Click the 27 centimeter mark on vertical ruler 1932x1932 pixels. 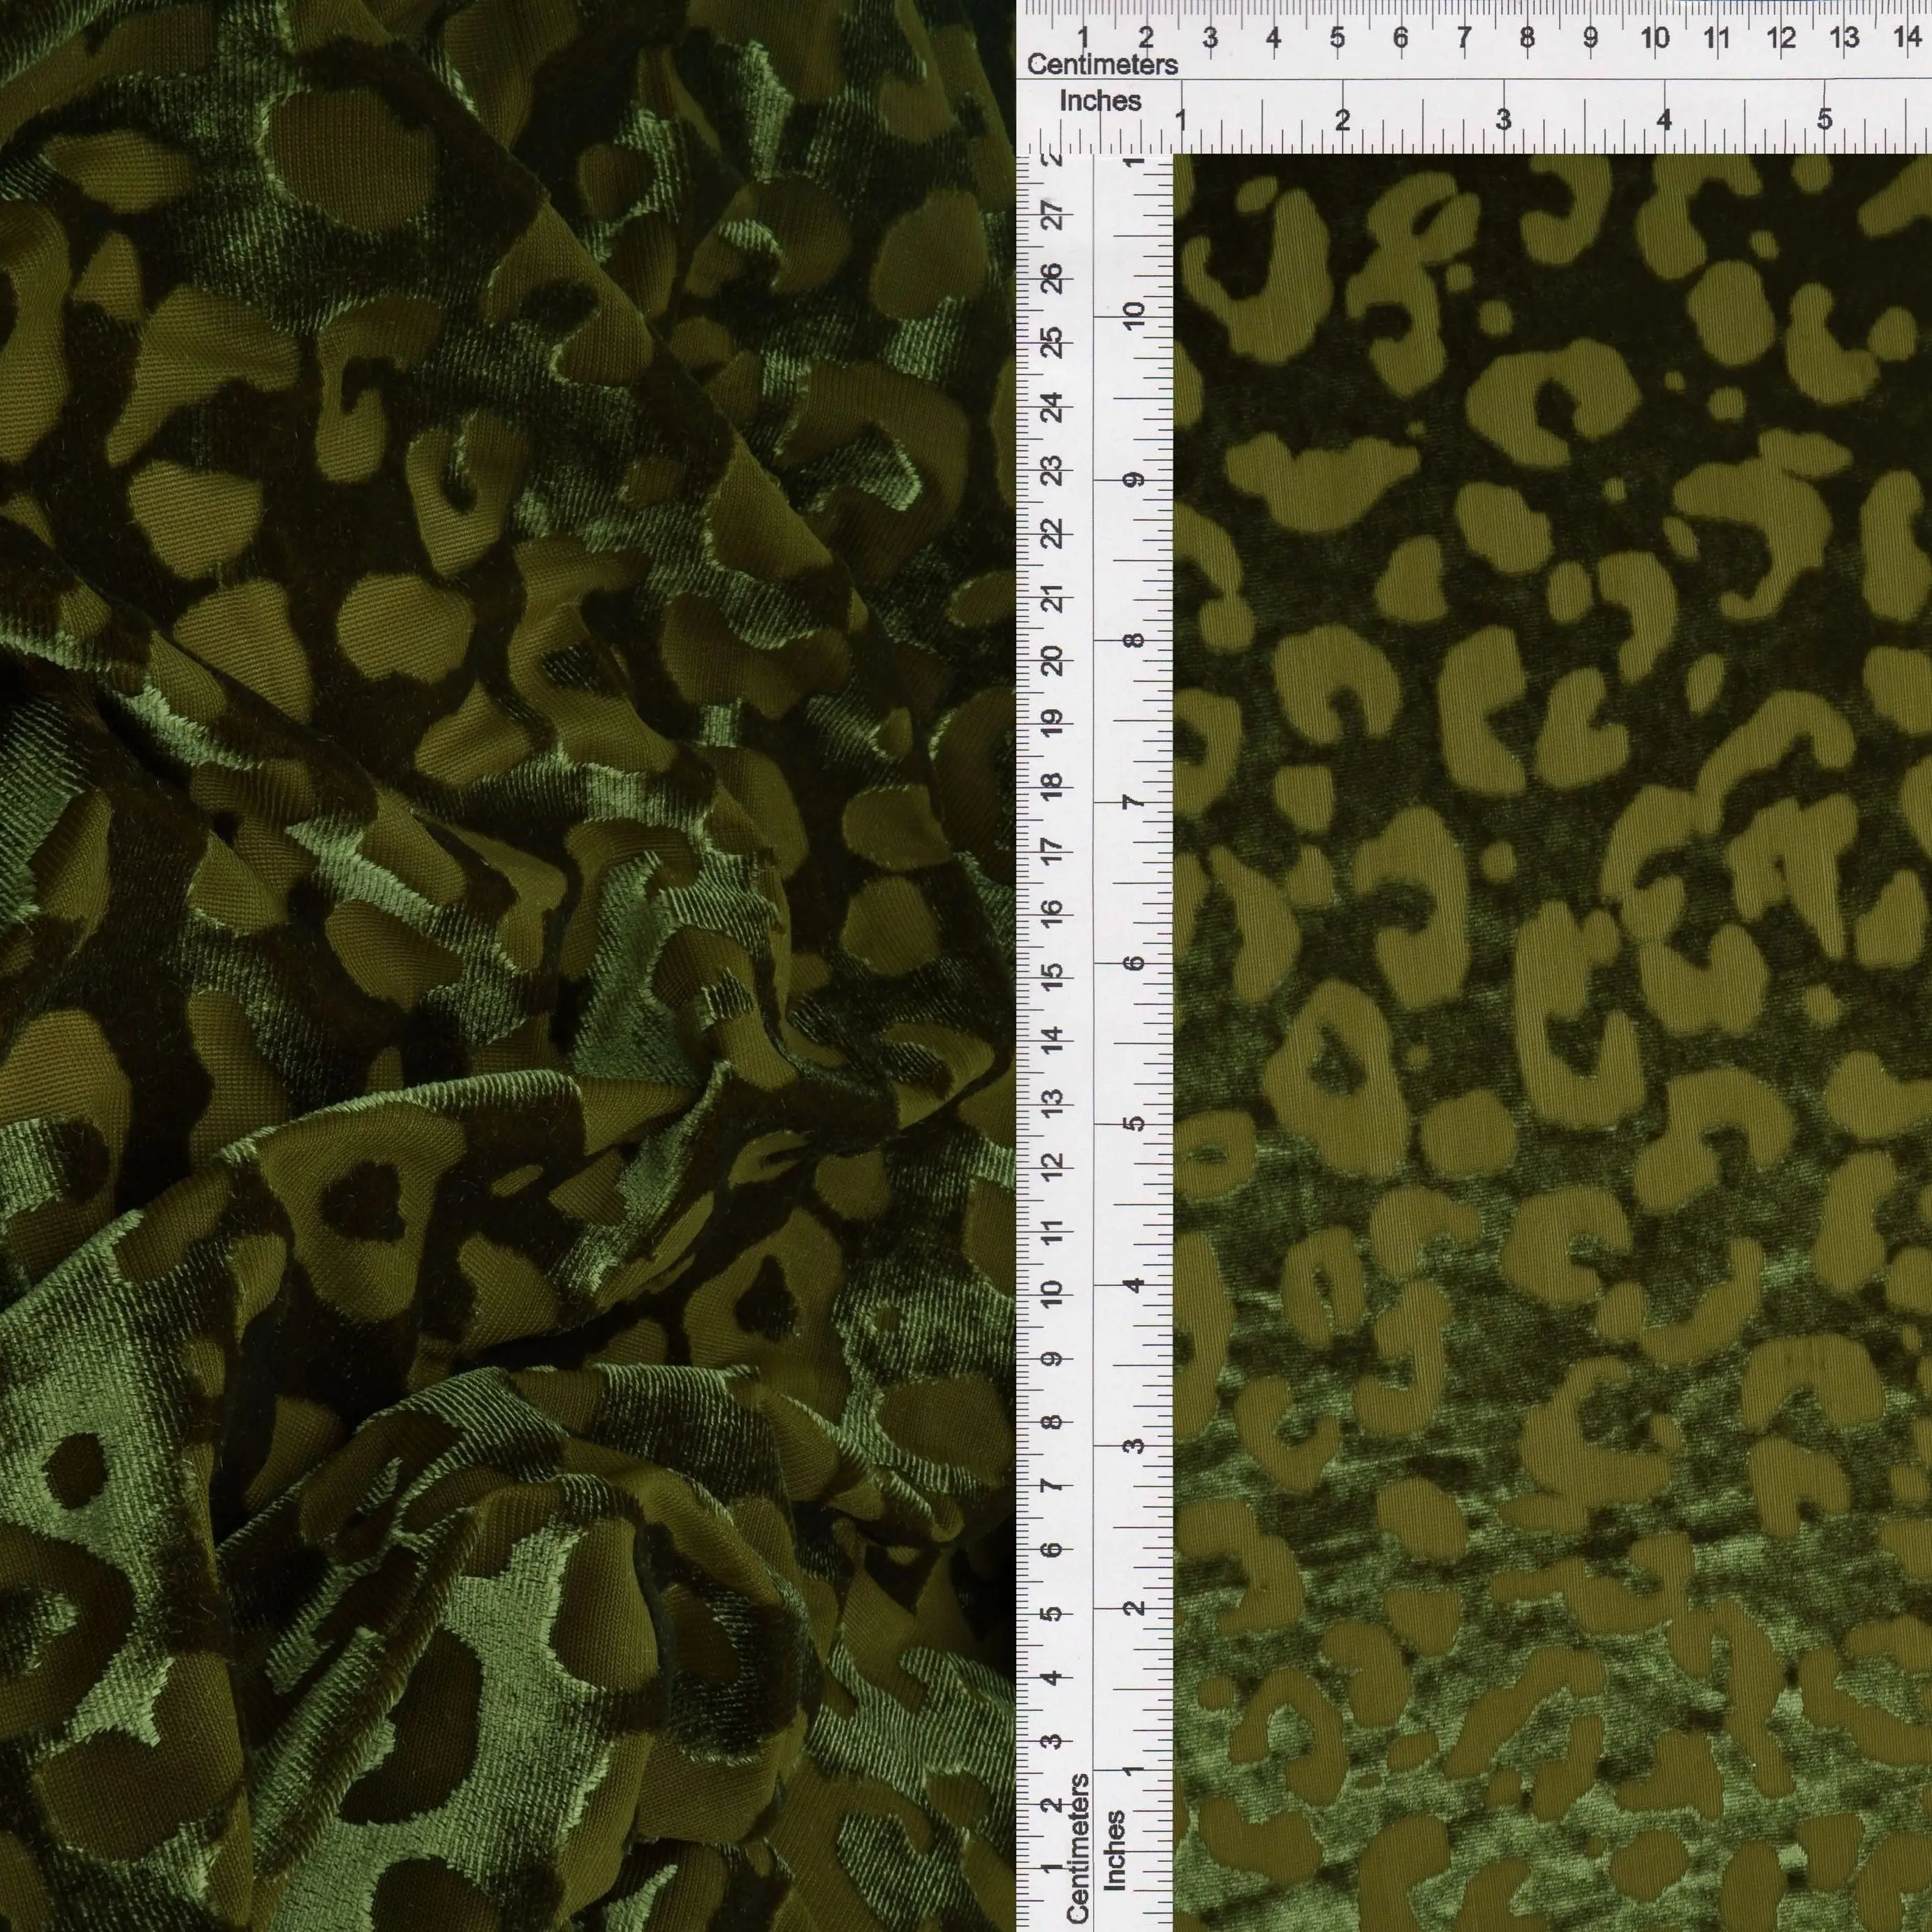1052,214
